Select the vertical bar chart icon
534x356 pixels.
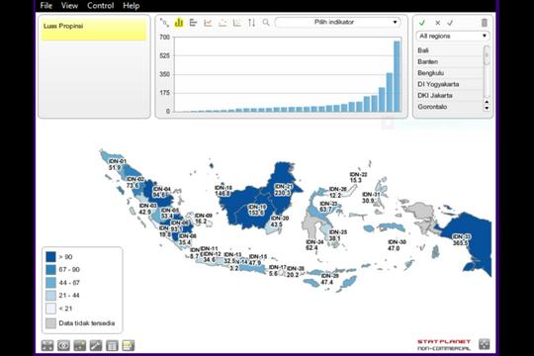(x=179, y=23)
